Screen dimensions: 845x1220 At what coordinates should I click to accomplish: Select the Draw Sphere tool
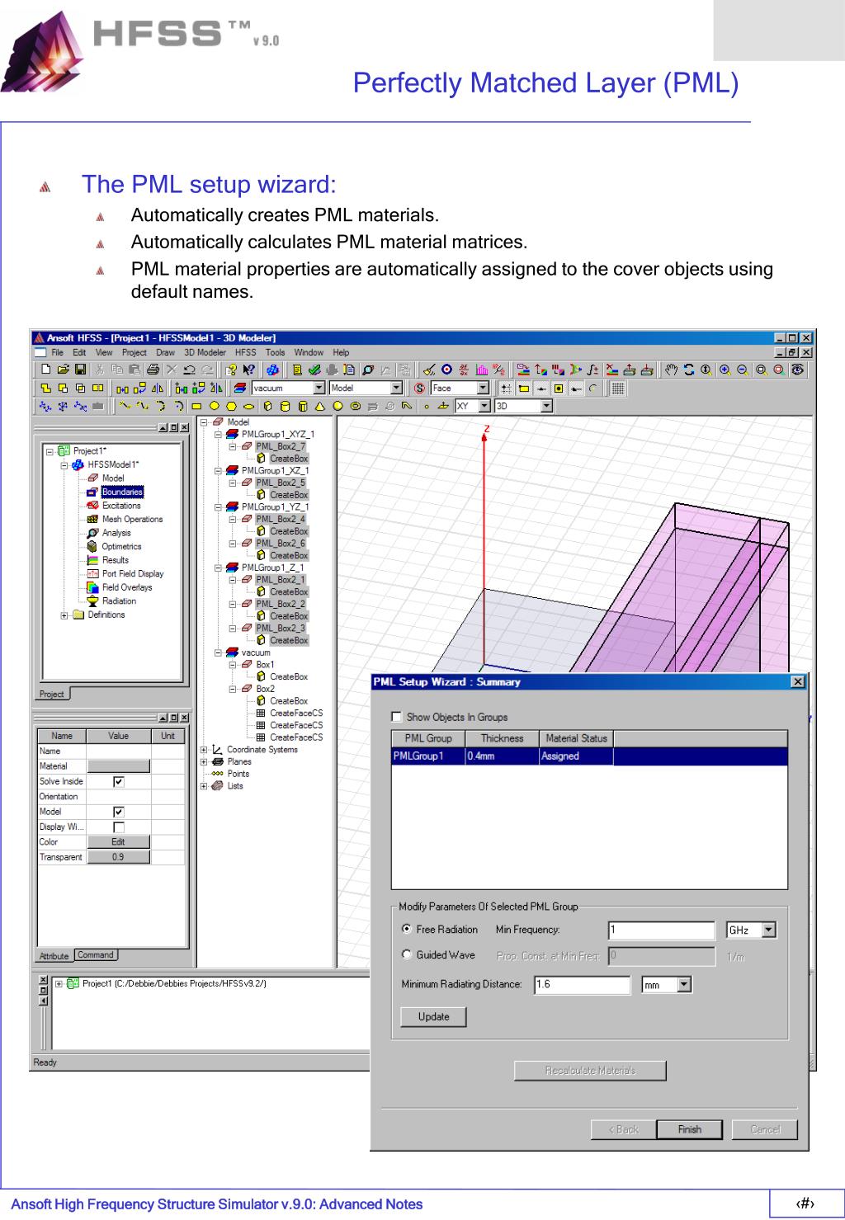click(x=338, y=407)
